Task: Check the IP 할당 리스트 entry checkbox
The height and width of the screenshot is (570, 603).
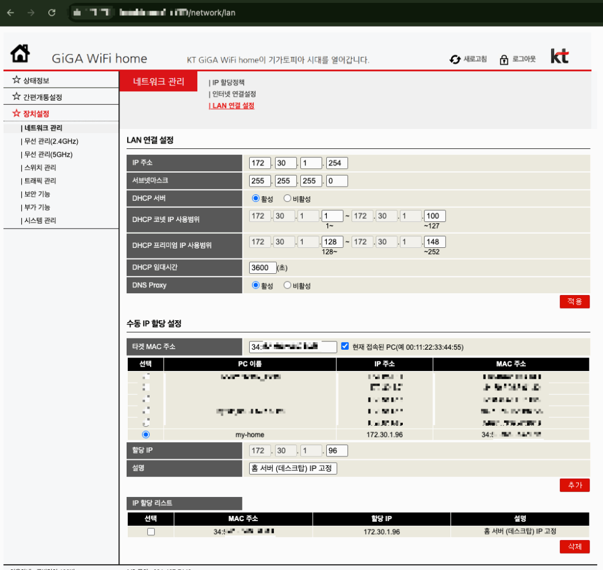Action: (x=151, y=532)
